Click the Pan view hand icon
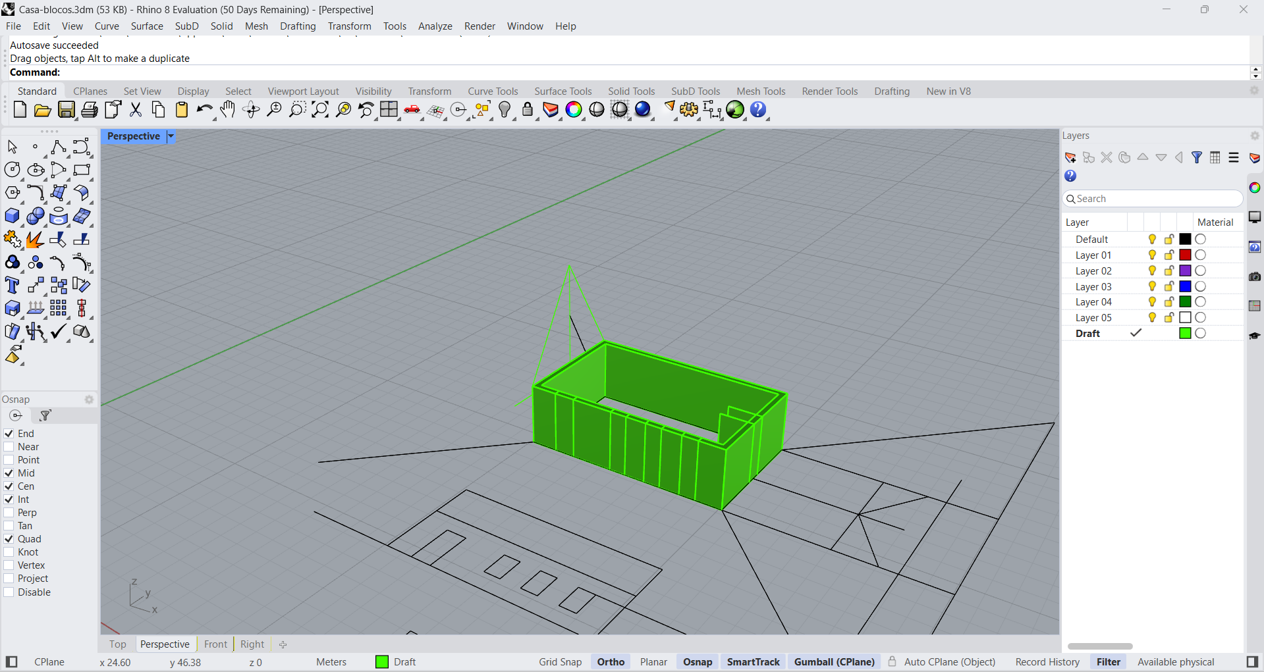The width and height of the screenshot is (1264, 672). pyautogui.click(x=227, y=110)
